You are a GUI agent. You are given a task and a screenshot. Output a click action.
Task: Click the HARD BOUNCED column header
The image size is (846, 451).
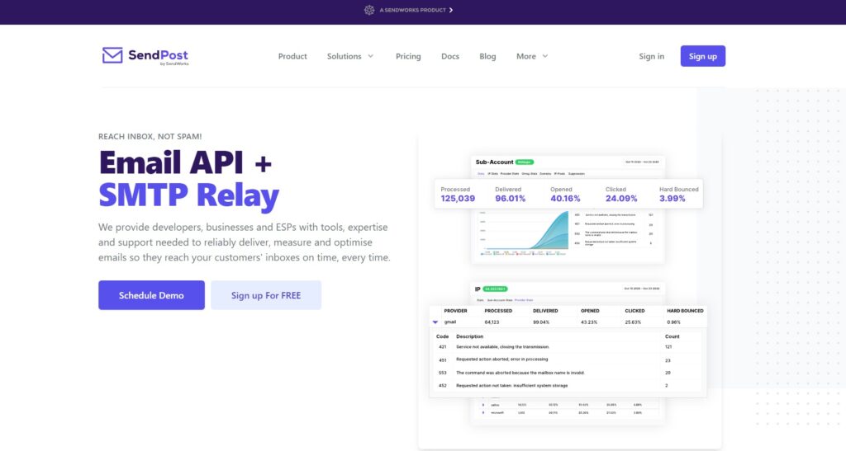[685, 311]
